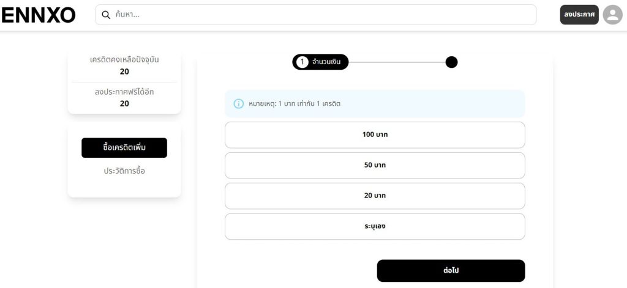Focus the ค้นหา search field
The height and width of the screenshot is (288, 627).
pos(318,15)
